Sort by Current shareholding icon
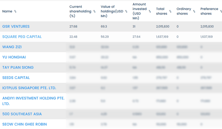 pyautogui.click(x=94, y=11)
